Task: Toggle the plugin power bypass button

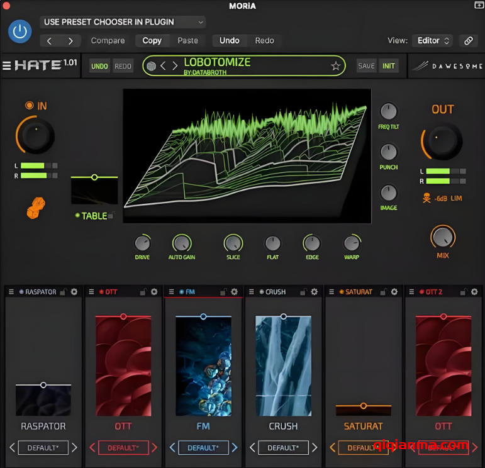Action: (20, 31)
